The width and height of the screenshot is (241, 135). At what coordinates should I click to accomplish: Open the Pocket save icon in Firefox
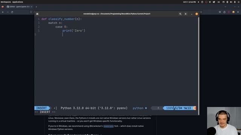tap(220, 12)
